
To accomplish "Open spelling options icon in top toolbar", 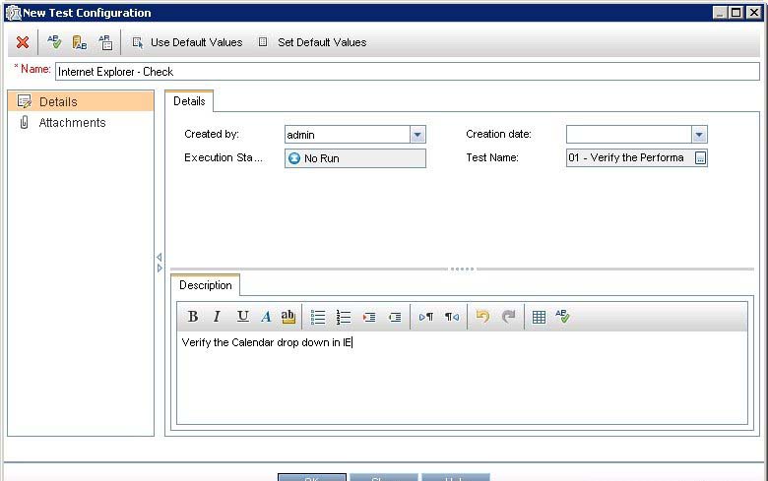I will 105,42.
